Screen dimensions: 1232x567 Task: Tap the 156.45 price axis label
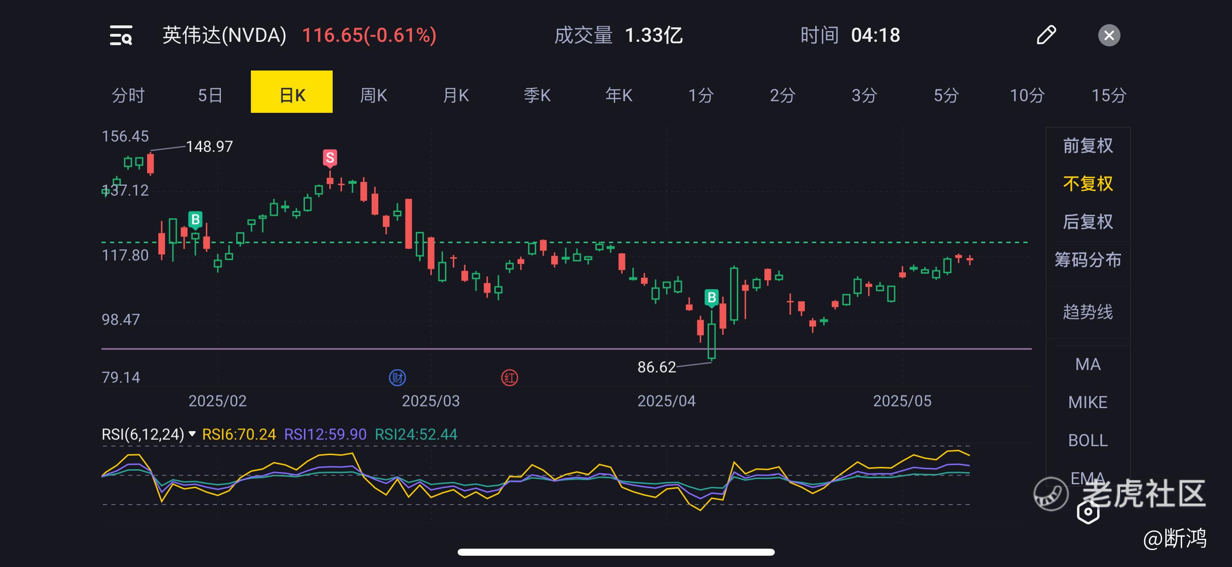click(x=125, y=136)
